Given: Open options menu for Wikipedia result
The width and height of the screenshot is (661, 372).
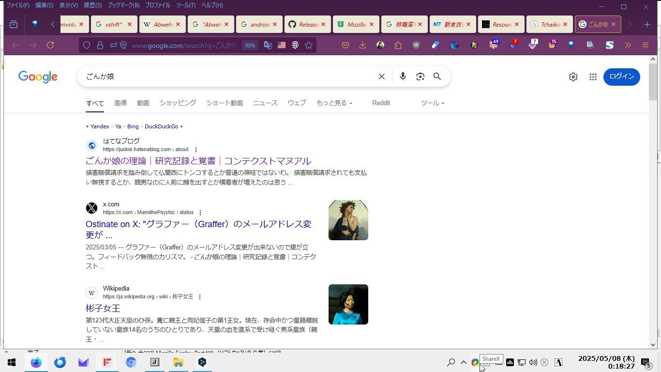Looking at the screenshot, I should (200, 297).
